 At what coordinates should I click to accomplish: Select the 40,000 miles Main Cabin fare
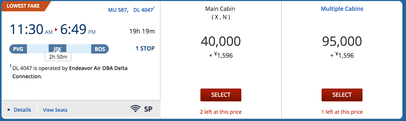[221, 95]
